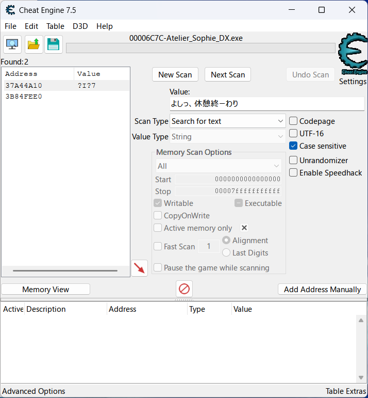Image resolution: width=368 pixels, height=398 pixels.
Task: Click the Memory View button
Action: [x=45, y=290]
